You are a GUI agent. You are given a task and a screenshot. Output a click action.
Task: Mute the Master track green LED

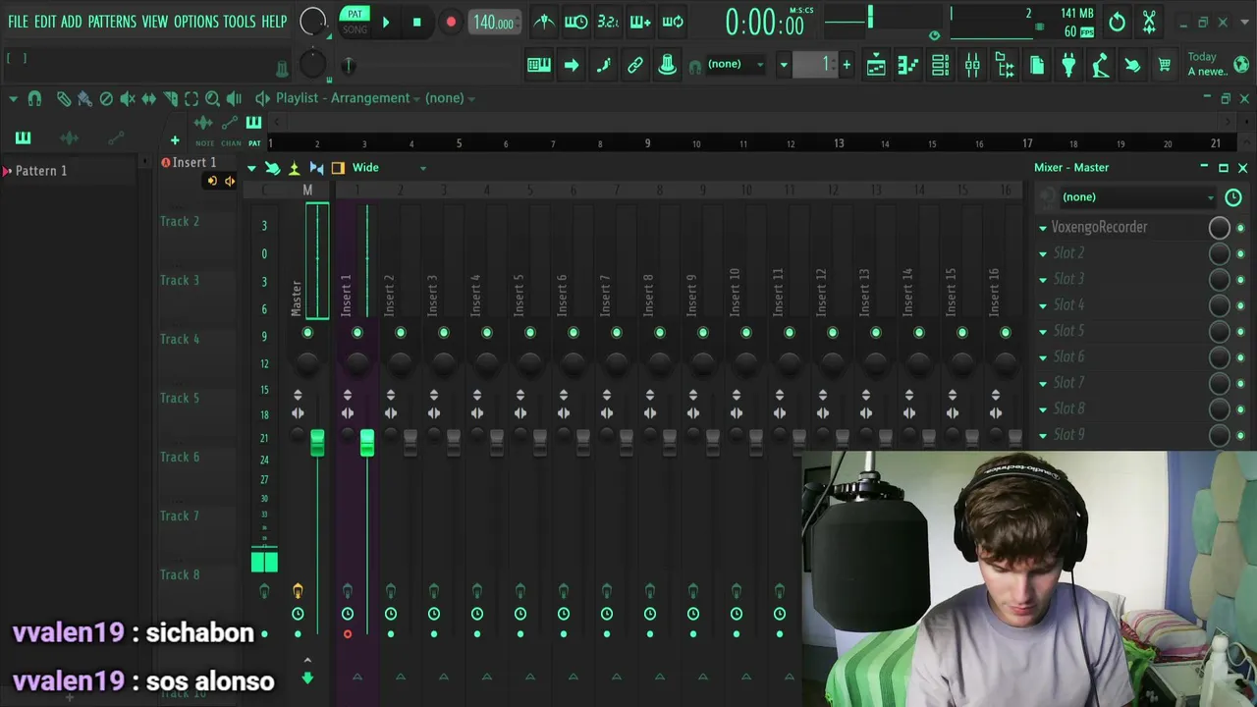pos(307,333)
